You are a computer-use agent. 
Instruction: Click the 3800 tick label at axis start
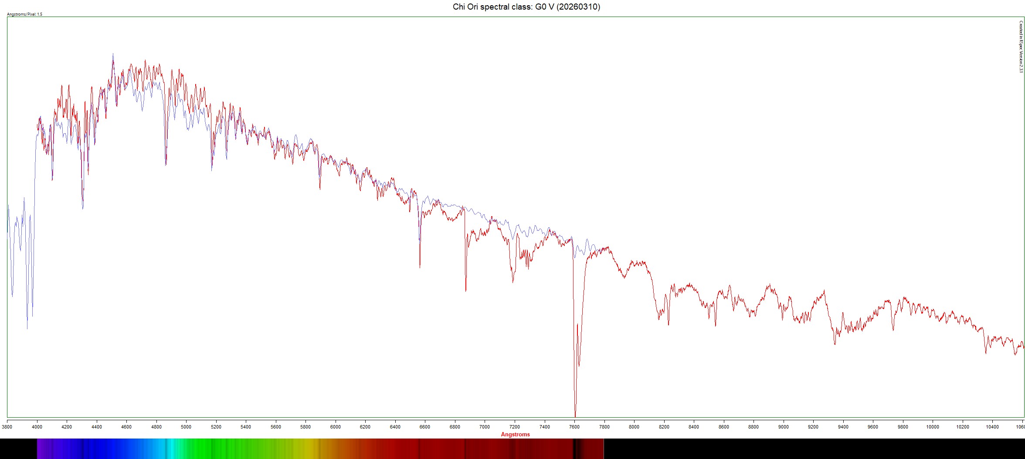coord(7,427)
